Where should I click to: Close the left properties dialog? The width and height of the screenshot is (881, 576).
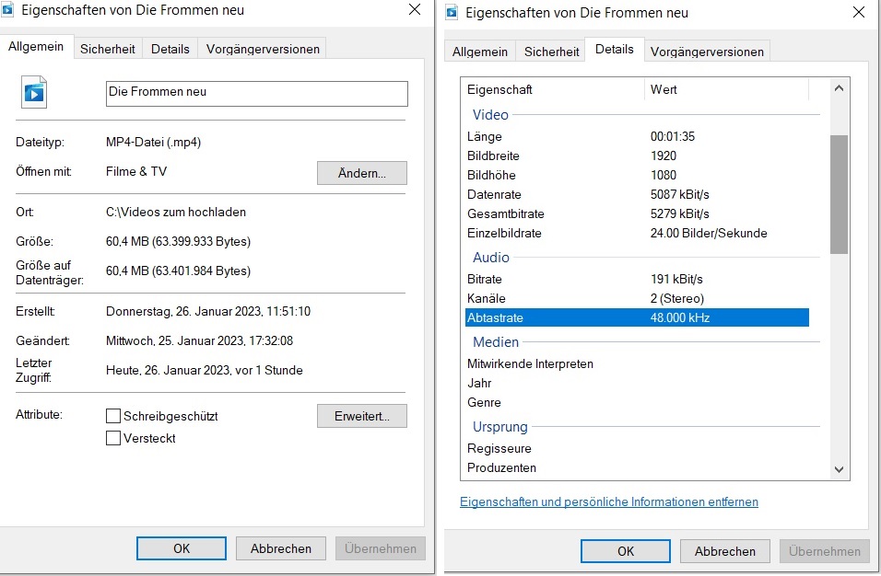[414, 10]
